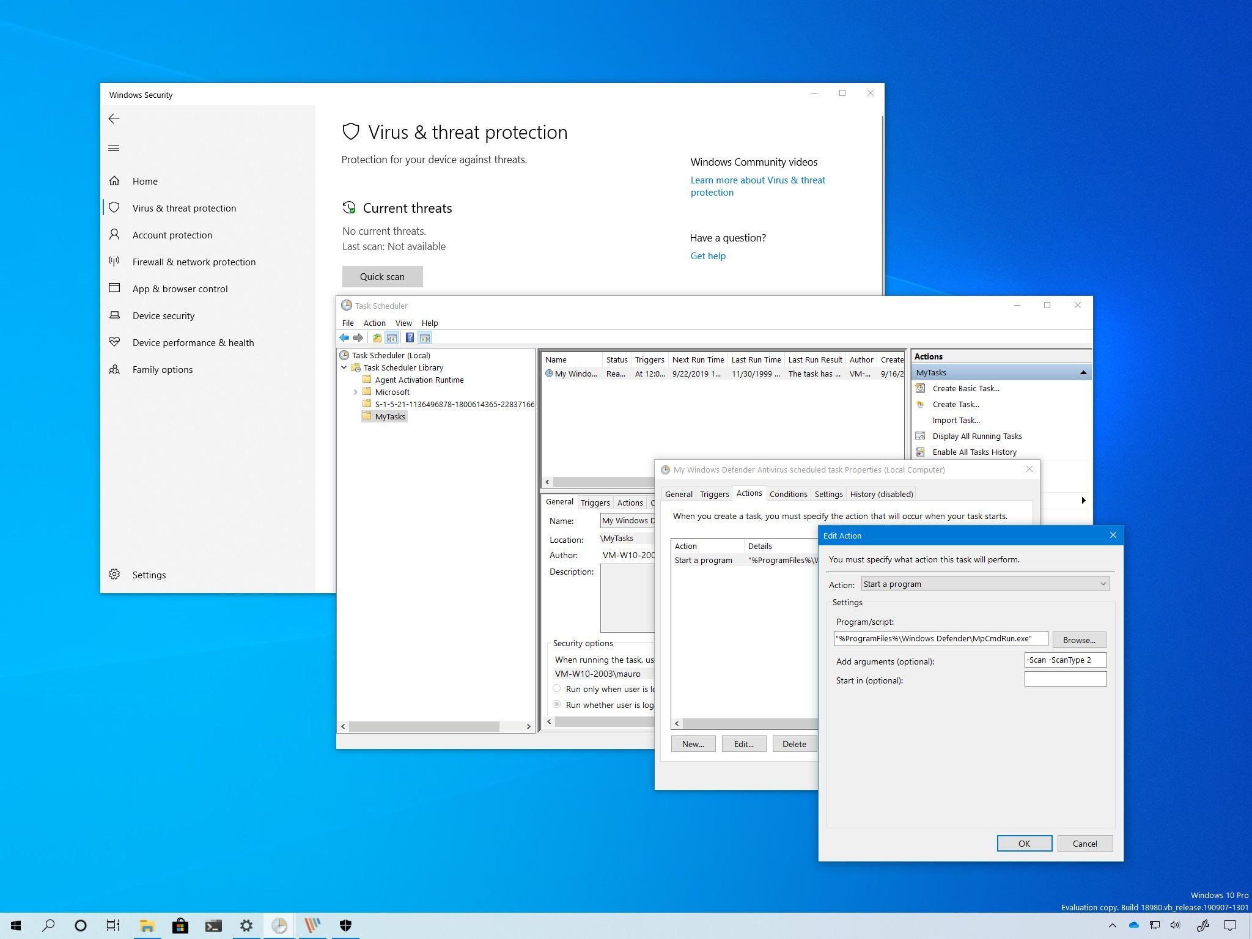This screenshot has height=939, width=1252.
Task: Open Device performance & health heart icon
Action: 114,342
